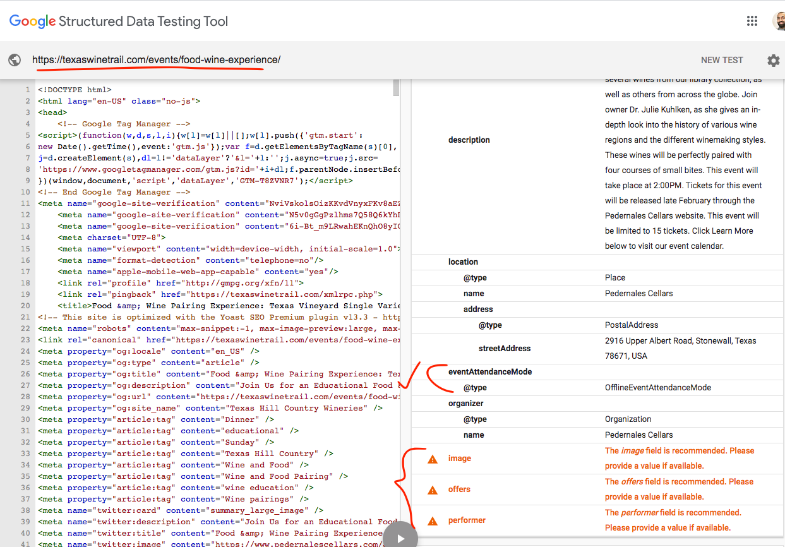Click the format-detection meta line
The height and width of the screenshot is (547, 785).
coord(191,260)
